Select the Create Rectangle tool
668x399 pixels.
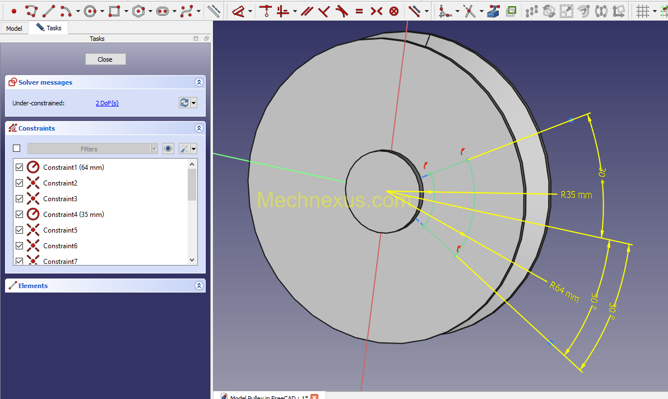tap(114, 11)
